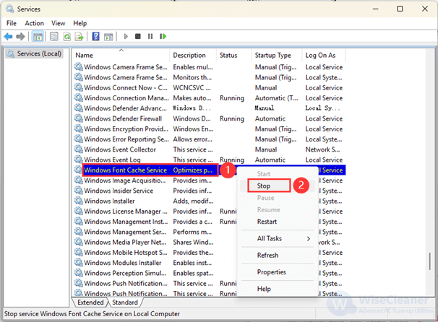This screenshot has width=438, height=322.
Task: Click the green Refresh toolbar icon
Action: point(67,37)
